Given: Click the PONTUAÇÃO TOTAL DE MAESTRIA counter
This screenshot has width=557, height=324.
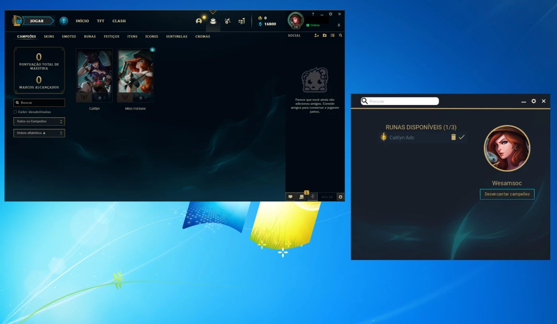Looking at the screenshot, I should 39,61.
